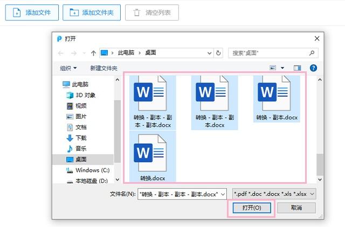345x227 pixels.
Task: Open help with the question mark icon
Action: [313, 68]
